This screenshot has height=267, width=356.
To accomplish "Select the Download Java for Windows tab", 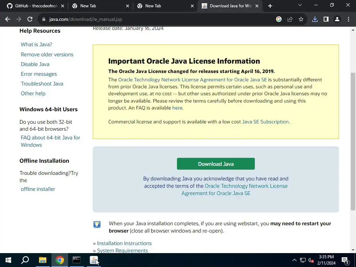I will click(229, 6).
